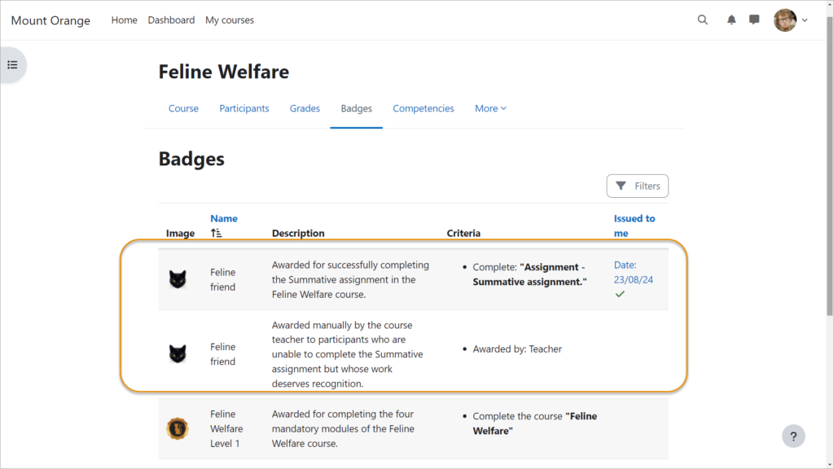Click the green checkmark under Issued to me
The width and height of the screenshot is (834, 469).
621,291
